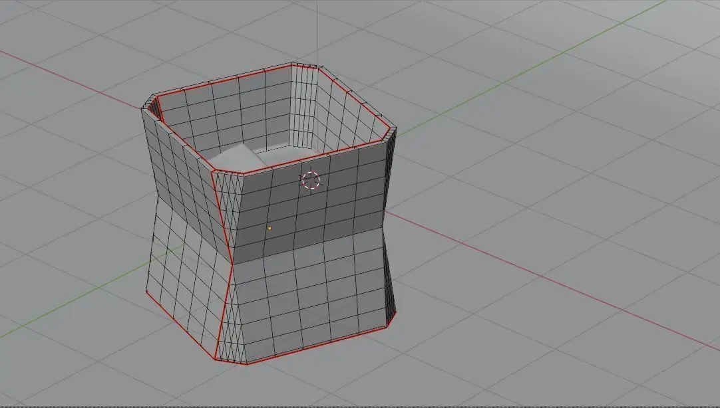Click the orange object origin dot

pyautogui.click(x=270, y=229)
